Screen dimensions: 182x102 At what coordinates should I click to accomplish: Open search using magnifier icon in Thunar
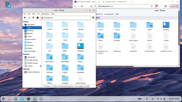(93, 18)
